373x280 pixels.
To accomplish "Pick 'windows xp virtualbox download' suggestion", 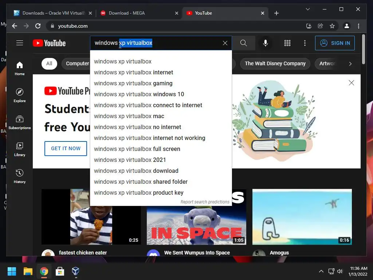I will point(161,171).
